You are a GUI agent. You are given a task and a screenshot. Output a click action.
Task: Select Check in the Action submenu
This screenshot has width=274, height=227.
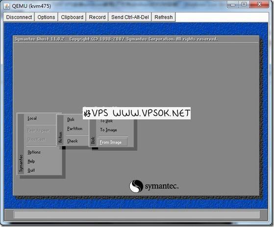click(73, 141)
